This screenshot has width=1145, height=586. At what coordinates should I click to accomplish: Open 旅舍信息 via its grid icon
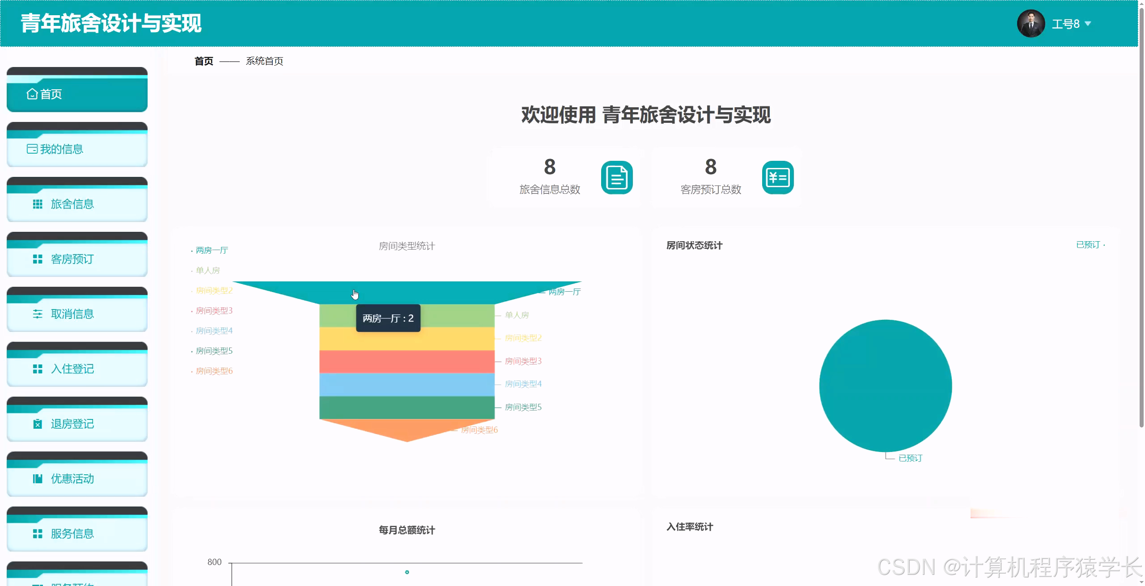[x=38, y=204]
